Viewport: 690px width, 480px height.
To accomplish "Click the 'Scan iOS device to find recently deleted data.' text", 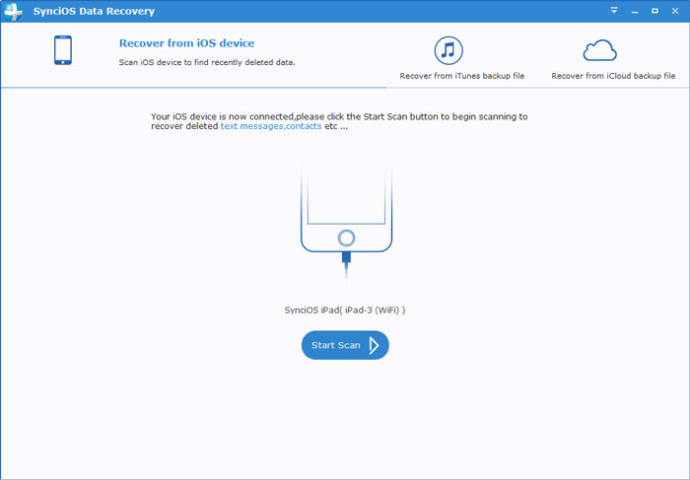I will pyautogui.click(x=207, y=62).
